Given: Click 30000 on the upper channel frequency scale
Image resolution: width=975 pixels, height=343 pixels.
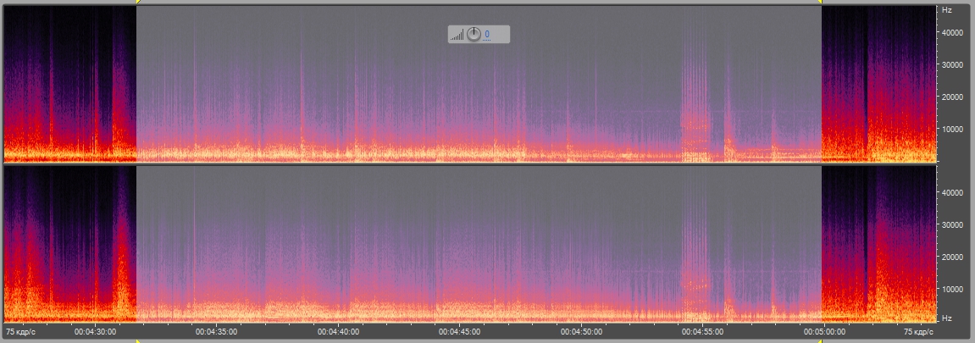Looking at the screenshot, I should 952,65.
